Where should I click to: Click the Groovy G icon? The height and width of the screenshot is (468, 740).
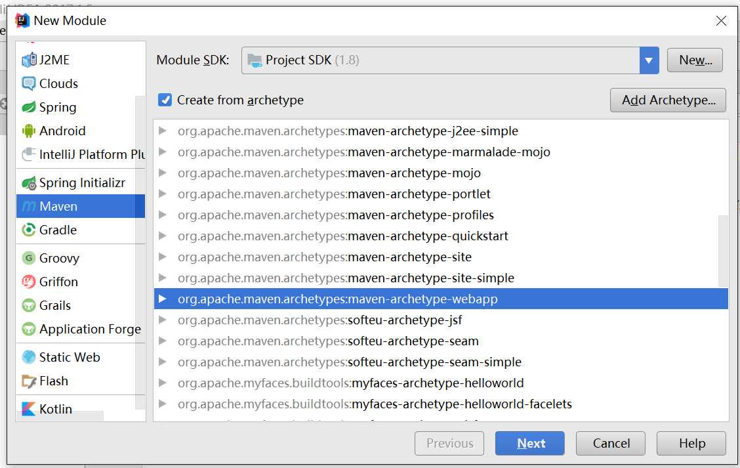click(29, 258)
